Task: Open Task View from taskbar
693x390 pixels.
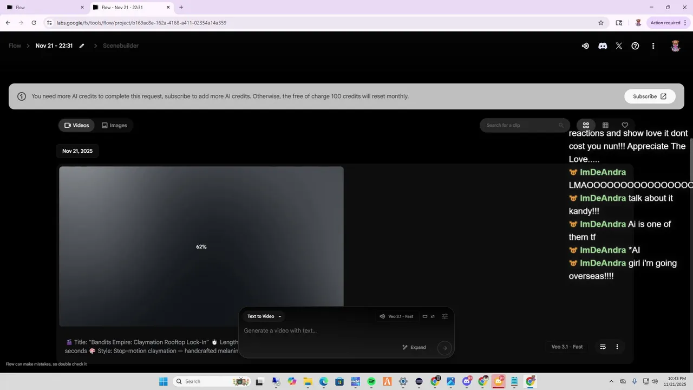Action: 259,381
